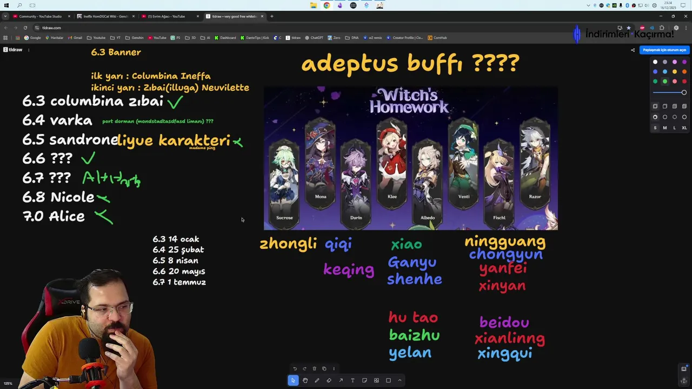Open the Media asset tool

(x=376, y=380)
